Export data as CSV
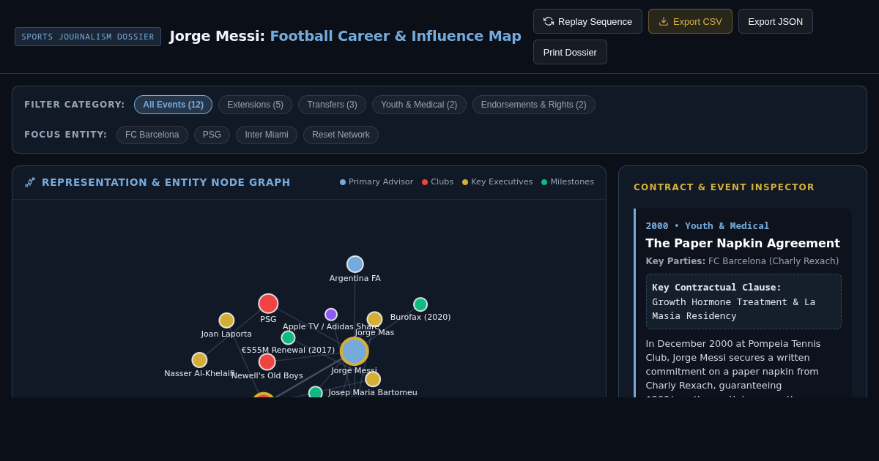Screen dimensions: 879x461 pyautogui.click(x=690, y=21)
